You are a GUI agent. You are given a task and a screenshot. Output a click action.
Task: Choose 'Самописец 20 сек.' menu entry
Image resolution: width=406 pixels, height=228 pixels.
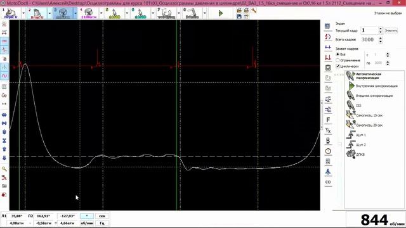coord(375,125)
